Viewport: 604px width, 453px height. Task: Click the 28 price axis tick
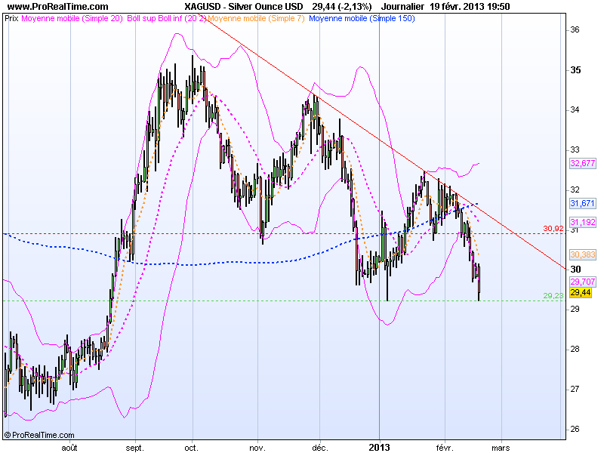coord(575,349)
